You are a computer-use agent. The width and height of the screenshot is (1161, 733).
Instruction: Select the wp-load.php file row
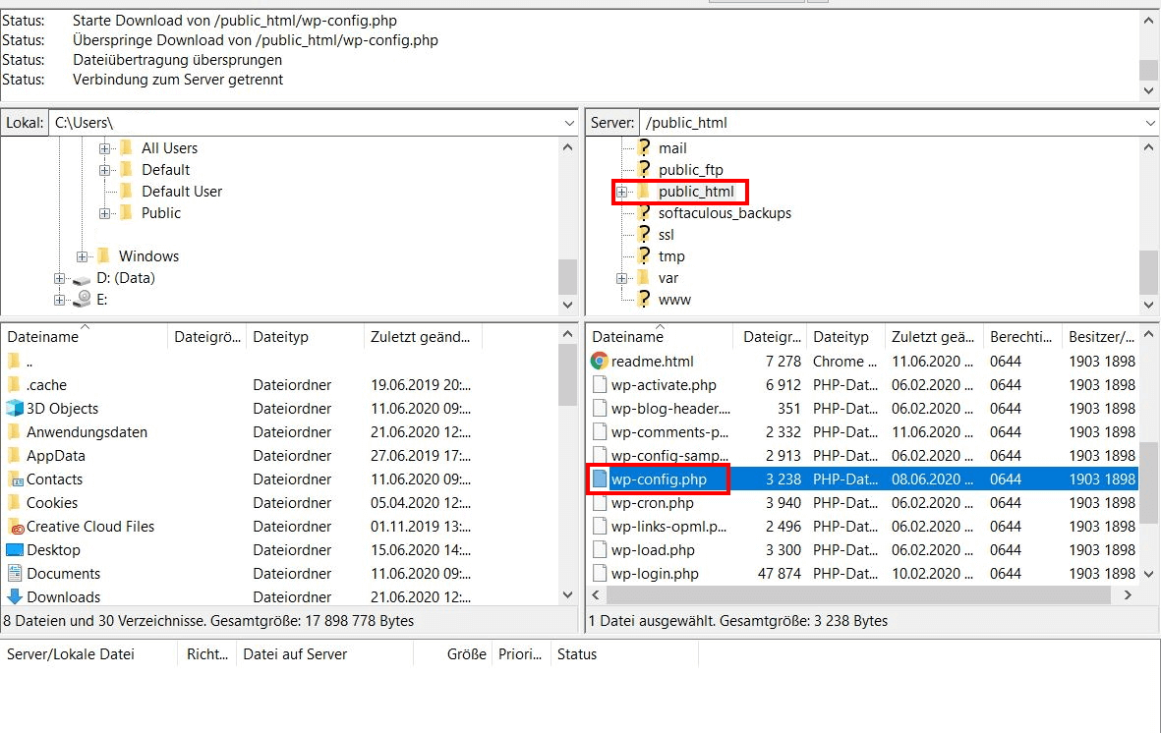[x=863, y=550]
